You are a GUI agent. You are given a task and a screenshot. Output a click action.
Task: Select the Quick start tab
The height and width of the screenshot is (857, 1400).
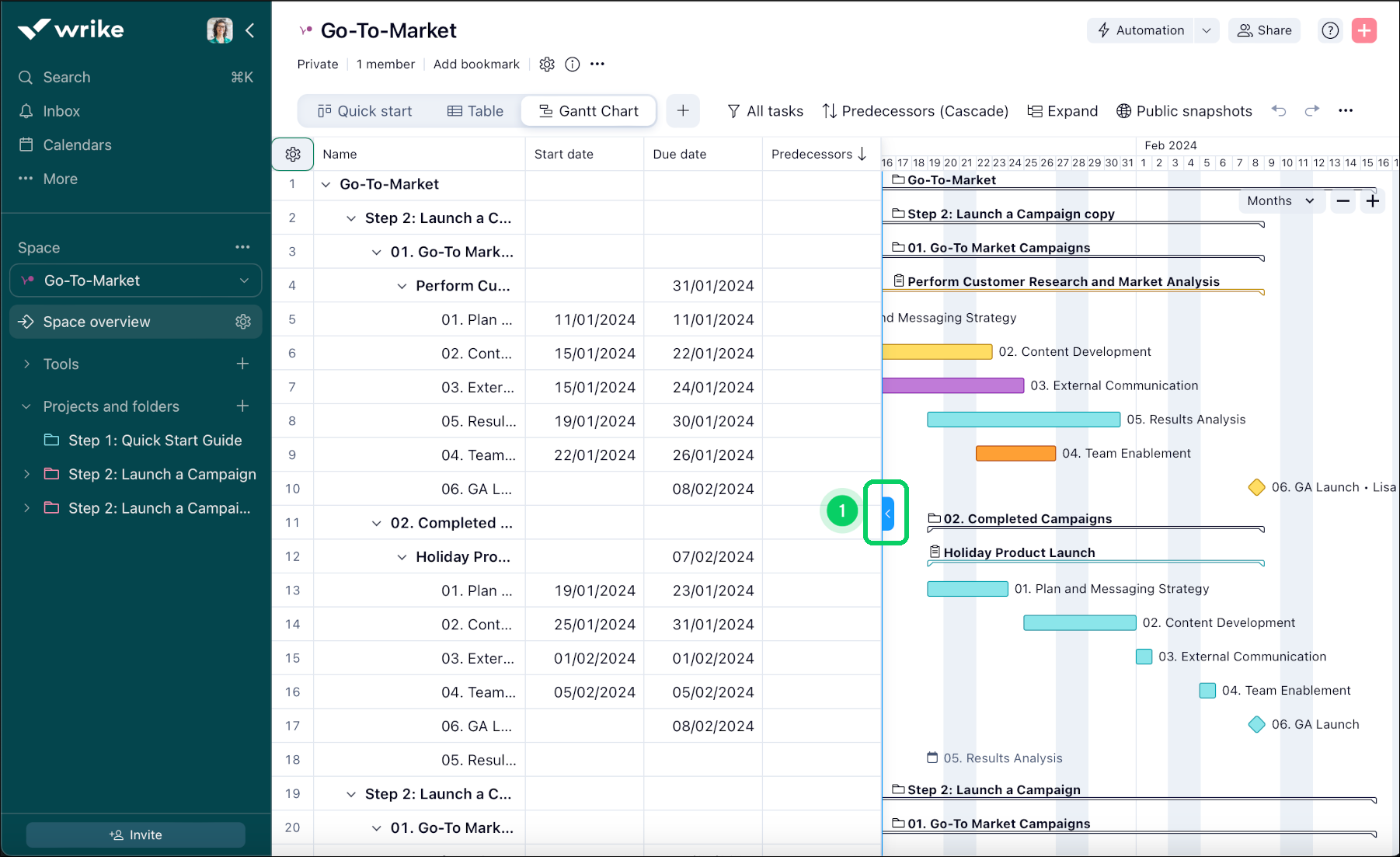point(365,110)
